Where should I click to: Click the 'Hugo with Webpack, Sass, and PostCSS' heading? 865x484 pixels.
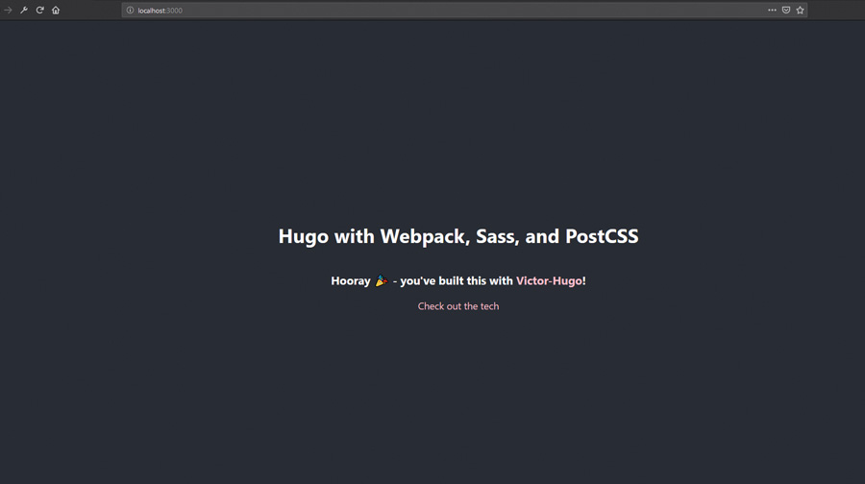457,236
